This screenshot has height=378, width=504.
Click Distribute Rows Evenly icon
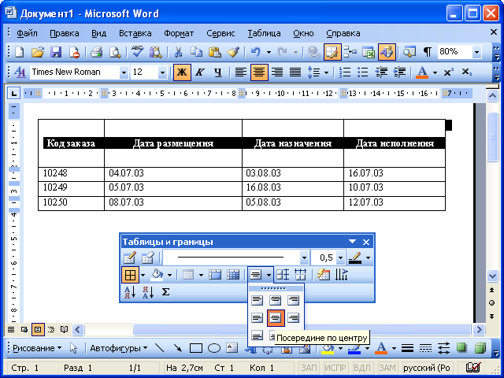tap(283, 275)
